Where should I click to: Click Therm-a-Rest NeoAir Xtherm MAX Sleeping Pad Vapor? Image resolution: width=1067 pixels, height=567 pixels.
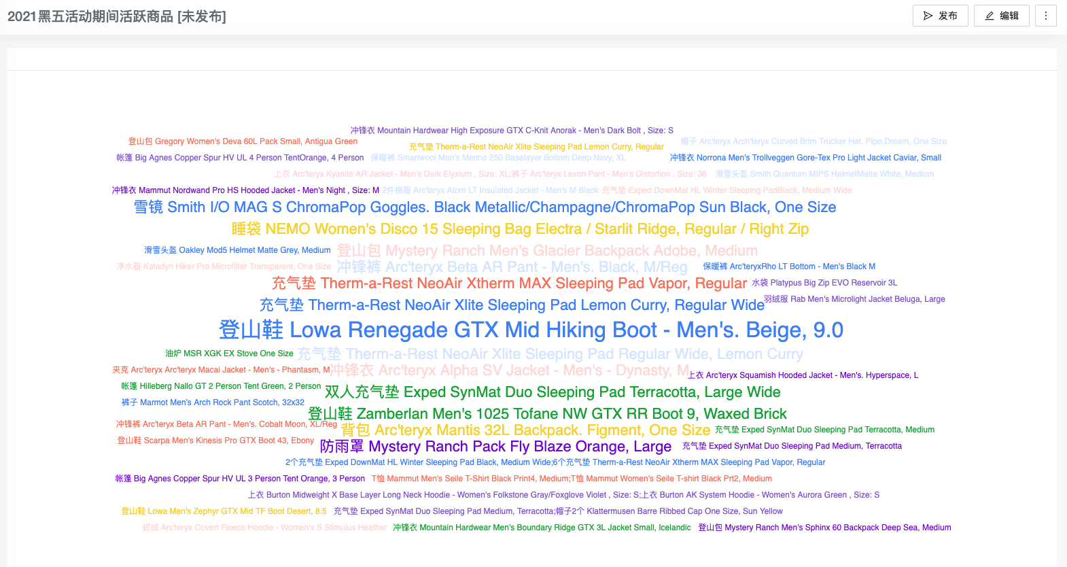tap(509, 283)
